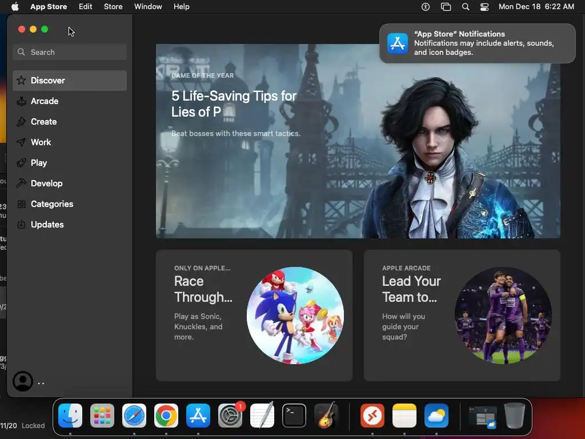Open the Lies of P feature banner
The width and height of the screenshot is (585, 439).
click(x=358, y=141)
